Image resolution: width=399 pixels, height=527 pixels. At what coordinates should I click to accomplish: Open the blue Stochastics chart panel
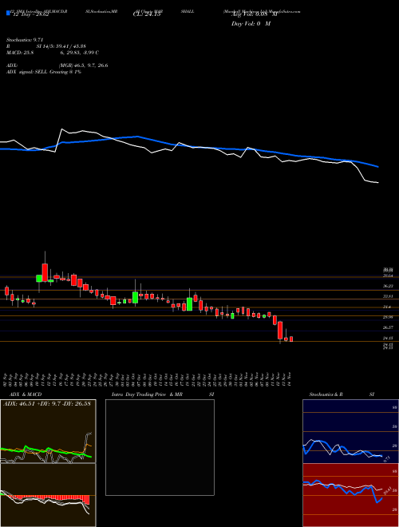[x=350, y=431]
